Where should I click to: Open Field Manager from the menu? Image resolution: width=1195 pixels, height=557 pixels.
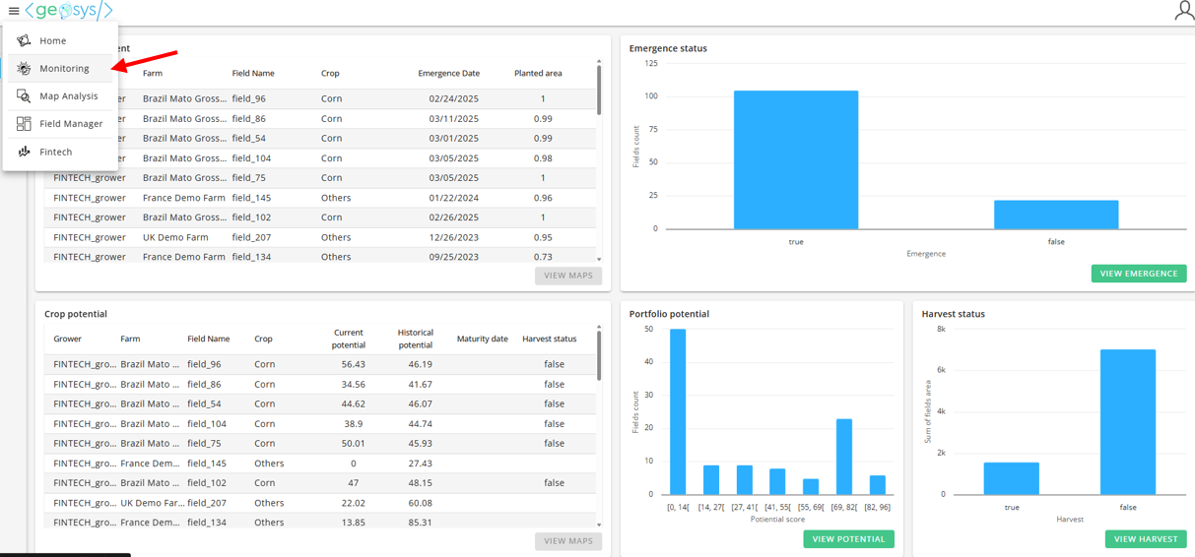(x=71, y=124)
